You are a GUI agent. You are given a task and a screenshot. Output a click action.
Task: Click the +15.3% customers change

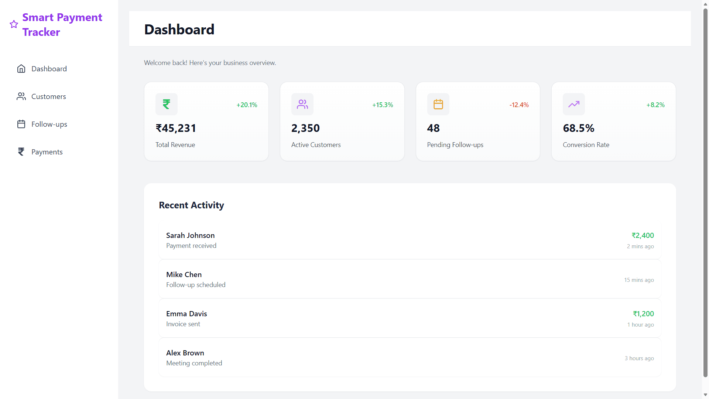point(383,105)
